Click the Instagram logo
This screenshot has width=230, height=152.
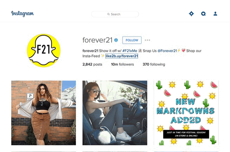pyautogui.click(x=22, y=14)
